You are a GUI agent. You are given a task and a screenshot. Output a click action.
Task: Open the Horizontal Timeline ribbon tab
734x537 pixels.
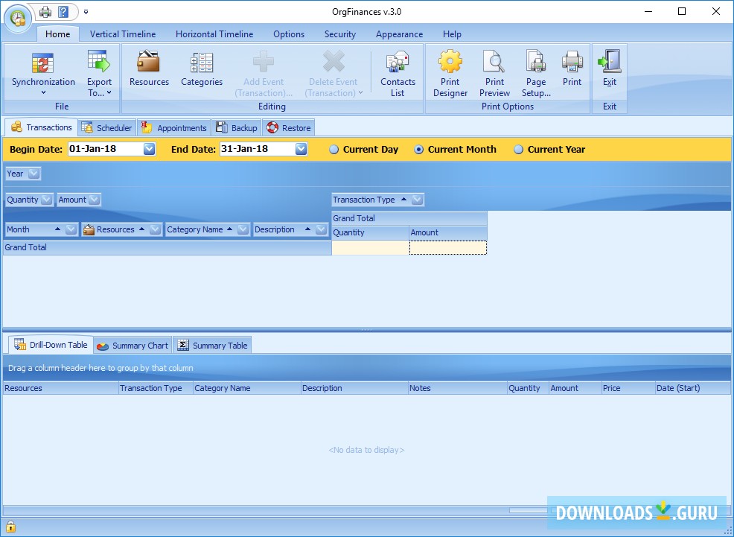pos(214,34)
